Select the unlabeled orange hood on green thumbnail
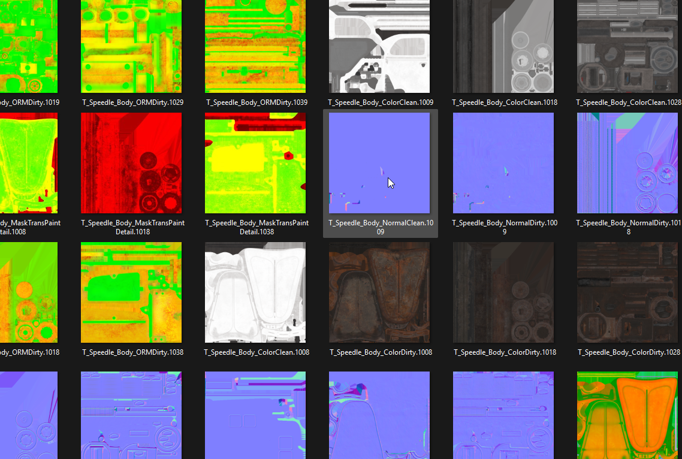The height and width of the screenshot is (459, 682). click(x=627, y=415)
